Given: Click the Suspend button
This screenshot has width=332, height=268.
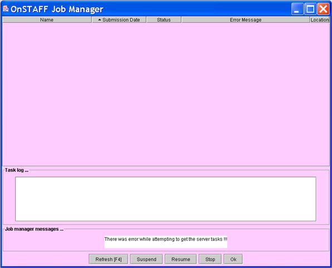Looking at the screenshot, I should point(147,259).
